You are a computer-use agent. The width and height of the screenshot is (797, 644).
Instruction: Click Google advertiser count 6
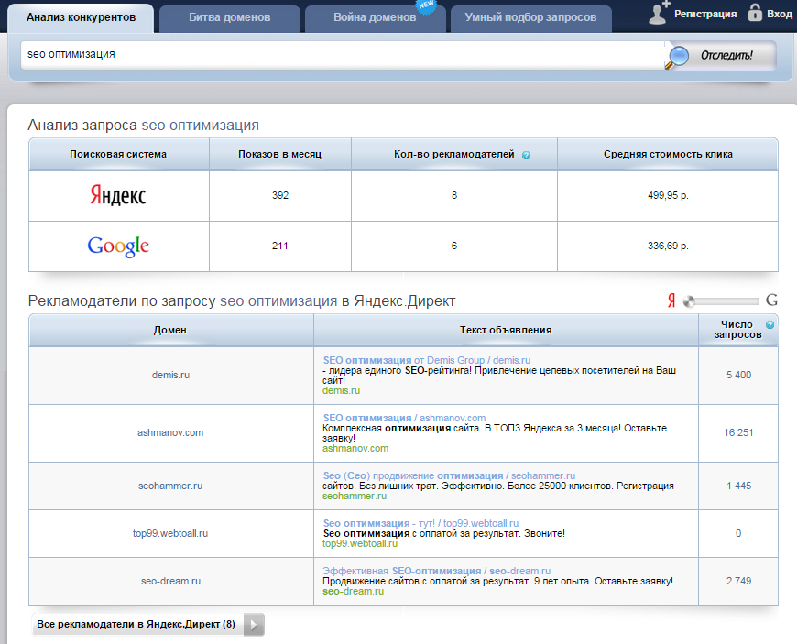(454, 246)
